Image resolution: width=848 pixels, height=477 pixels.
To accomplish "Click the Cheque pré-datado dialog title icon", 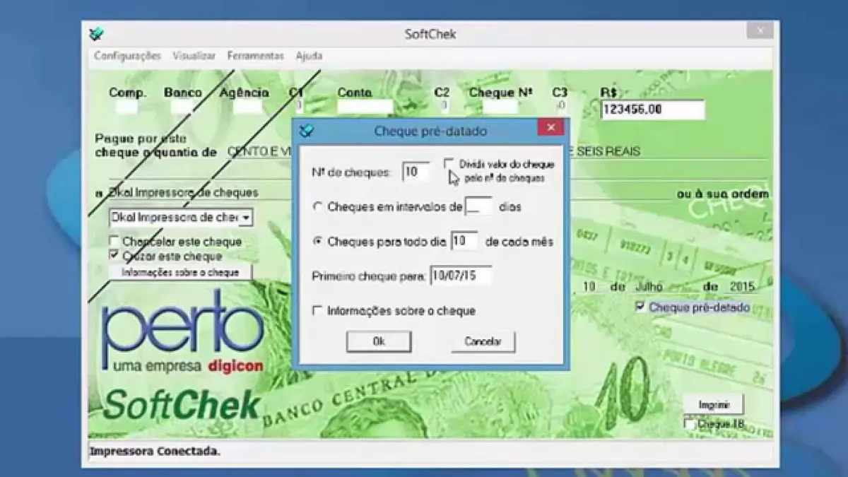I will click(x=307, y=131).
